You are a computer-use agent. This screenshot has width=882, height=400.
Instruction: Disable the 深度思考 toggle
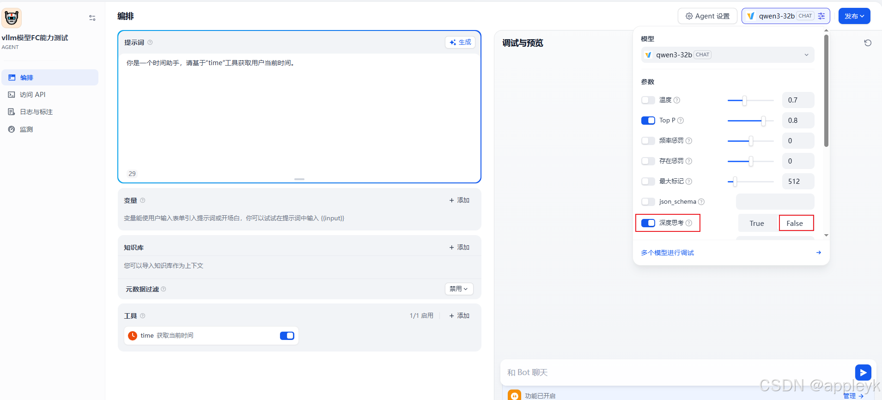pos(648,223)
